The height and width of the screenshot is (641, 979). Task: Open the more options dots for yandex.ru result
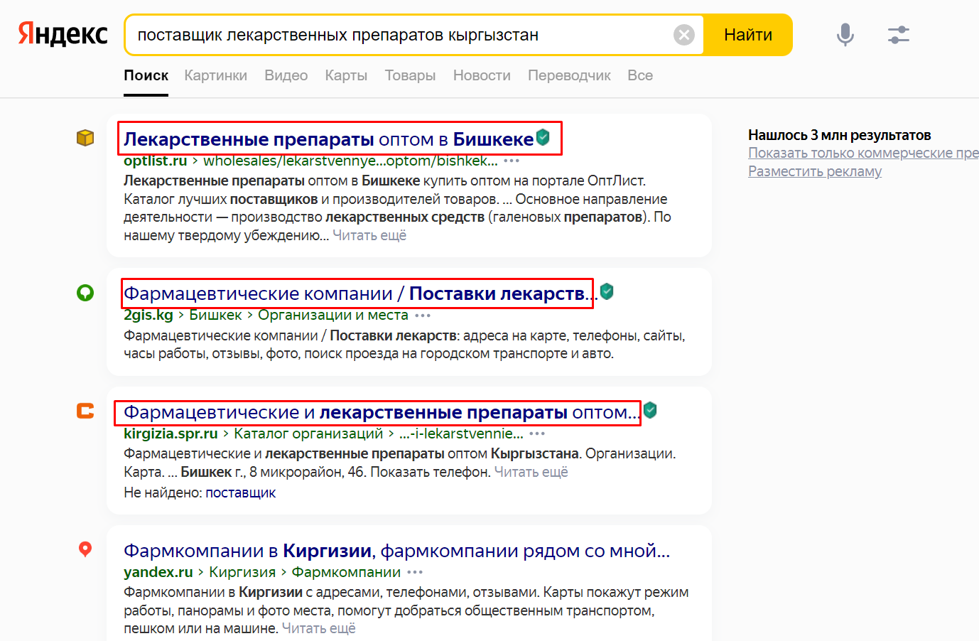(x=415, y=573)
